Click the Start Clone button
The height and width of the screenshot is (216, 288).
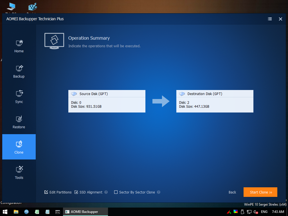[260, 192]
